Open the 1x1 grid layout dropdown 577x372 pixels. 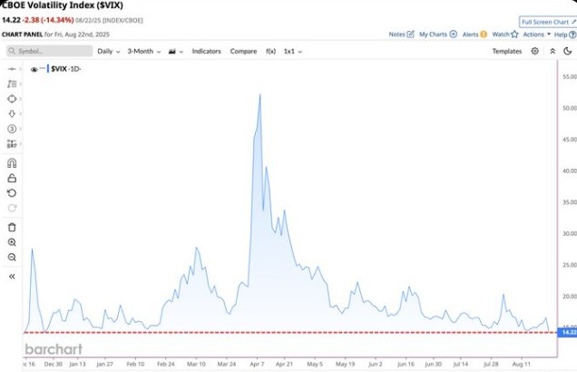click(x=293, y=51)
